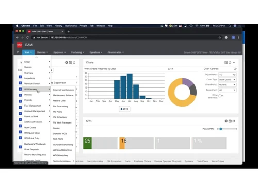258x193 pixels.
Task: Go back with the browser back arrow
Action: 17,37
